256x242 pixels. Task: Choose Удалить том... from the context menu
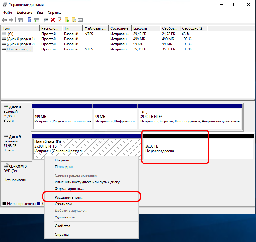tap(91, 217)
